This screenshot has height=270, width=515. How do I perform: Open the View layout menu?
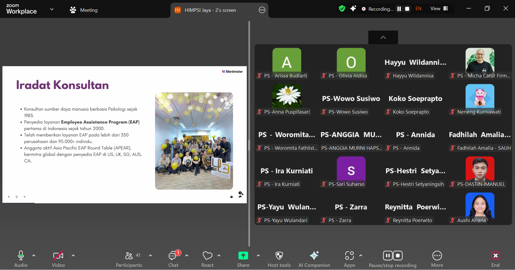[x=439, y=9]
